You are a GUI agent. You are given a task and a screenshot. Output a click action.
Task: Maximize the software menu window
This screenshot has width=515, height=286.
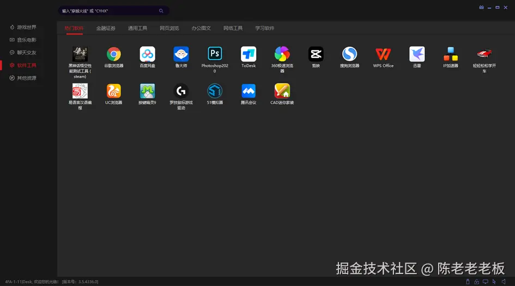(497, 7)
